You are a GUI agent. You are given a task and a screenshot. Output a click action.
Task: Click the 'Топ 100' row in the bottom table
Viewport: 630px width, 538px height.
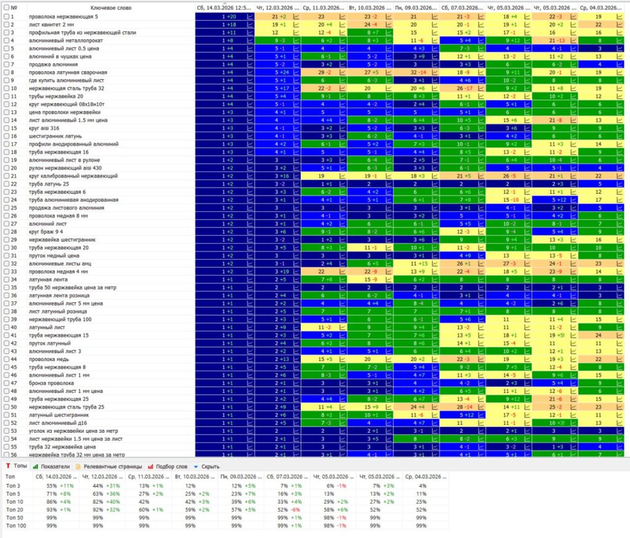226,526
